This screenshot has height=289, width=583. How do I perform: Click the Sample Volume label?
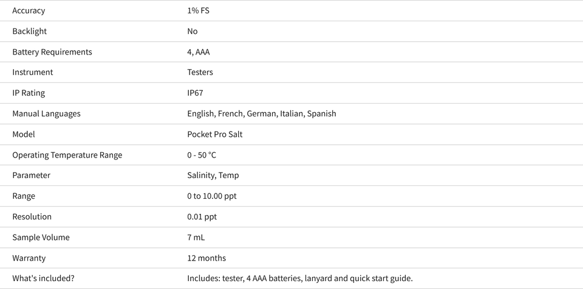[41, 238]
